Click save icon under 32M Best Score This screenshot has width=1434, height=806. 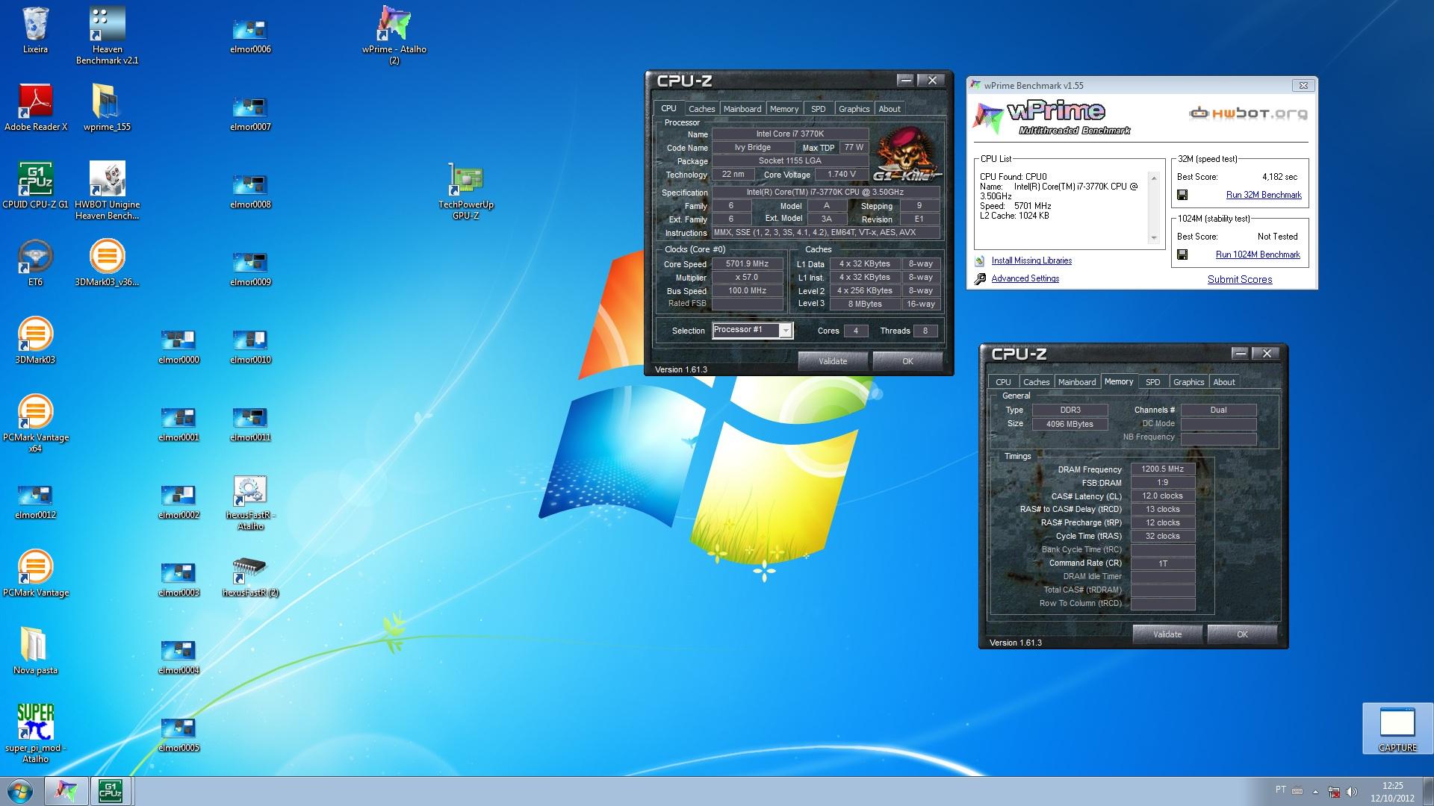pos(1182,195)
